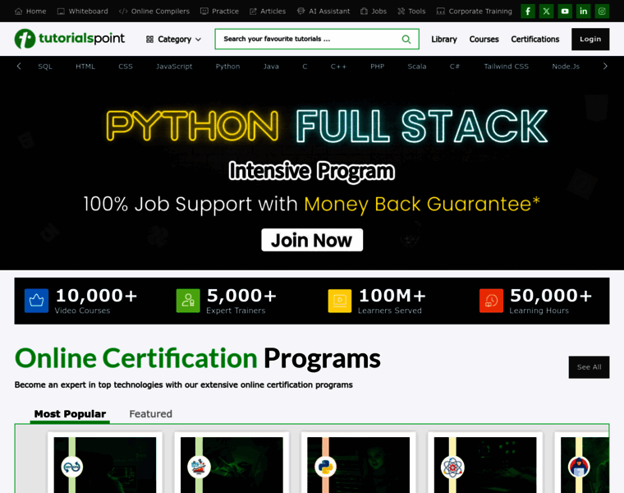Select C# in tutorials bar
This screenshot has height=493, width=624.
(455, 67)
